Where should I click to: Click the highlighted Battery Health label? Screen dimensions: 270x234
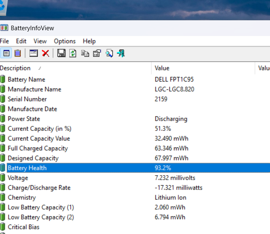point(27,168)
